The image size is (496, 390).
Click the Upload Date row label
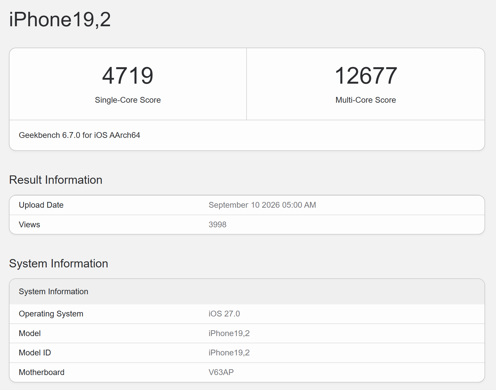(x=41, y=205)
